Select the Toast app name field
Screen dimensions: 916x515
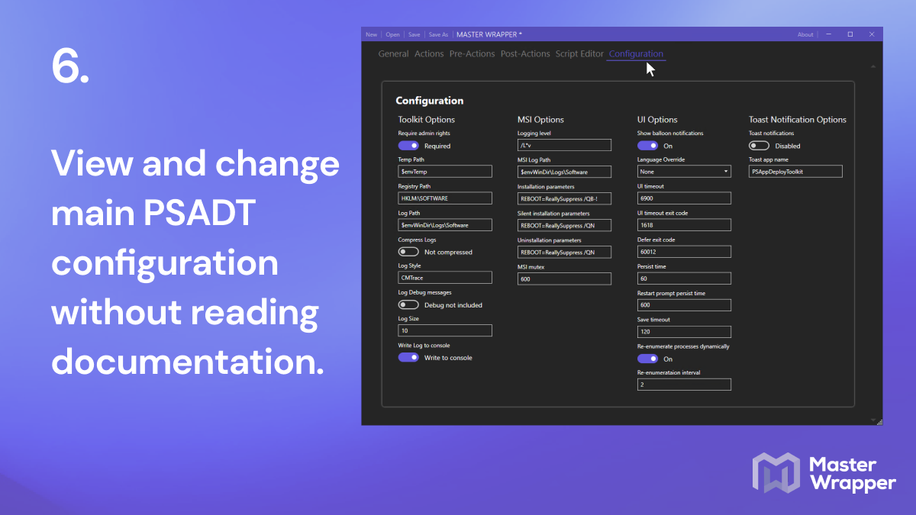click(795, 172)
